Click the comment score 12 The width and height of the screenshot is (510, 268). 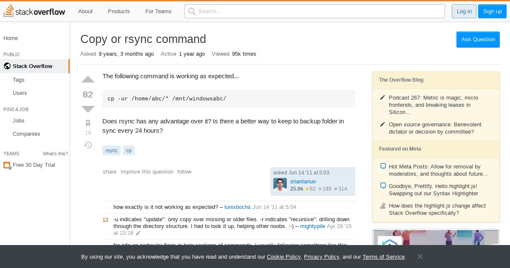pyautogui.click(x=105, y=220)
